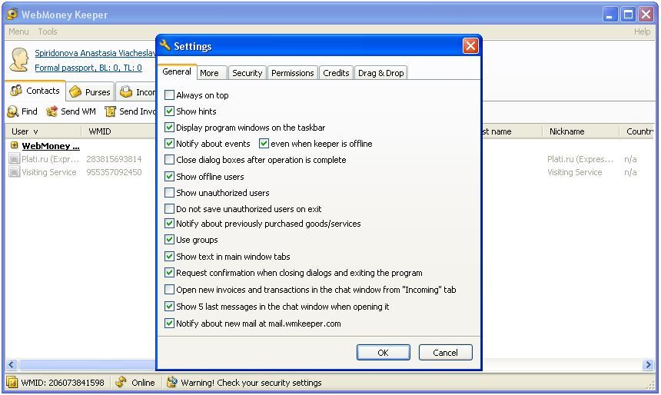
Task: Click the Nickname column header
Action: coord(580,131)
